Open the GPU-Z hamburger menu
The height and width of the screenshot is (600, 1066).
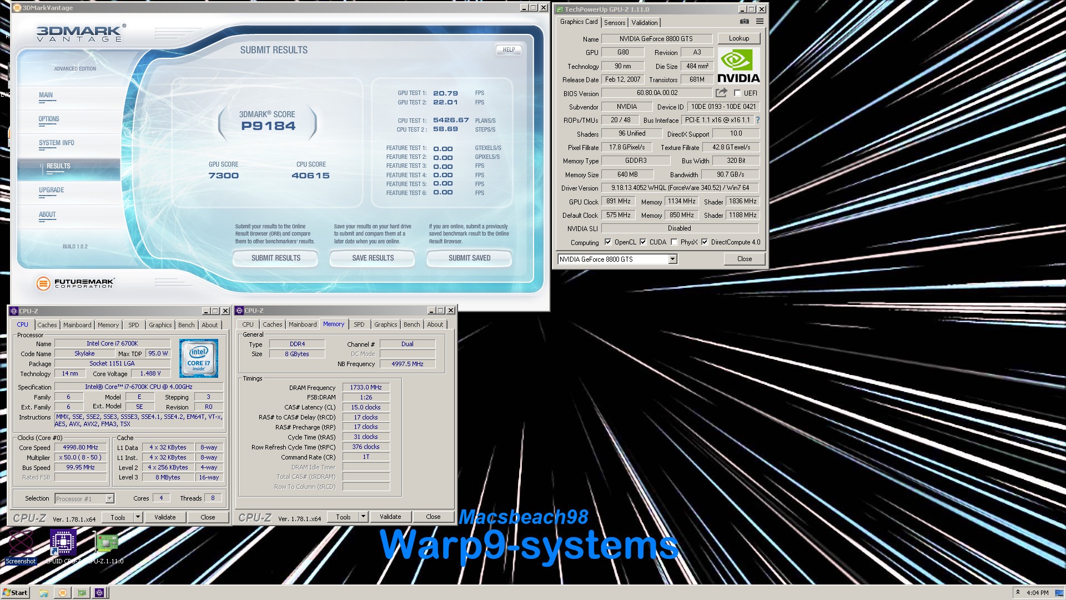(x=760, y=22)
